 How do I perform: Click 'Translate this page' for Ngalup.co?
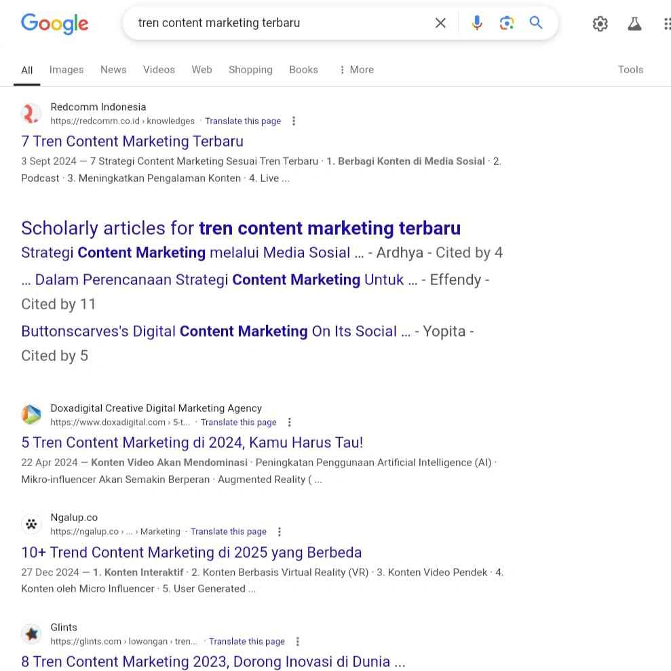click(229, 532)
